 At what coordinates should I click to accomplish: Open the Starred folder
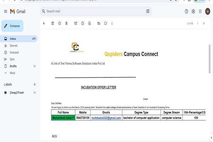point(18,46)
